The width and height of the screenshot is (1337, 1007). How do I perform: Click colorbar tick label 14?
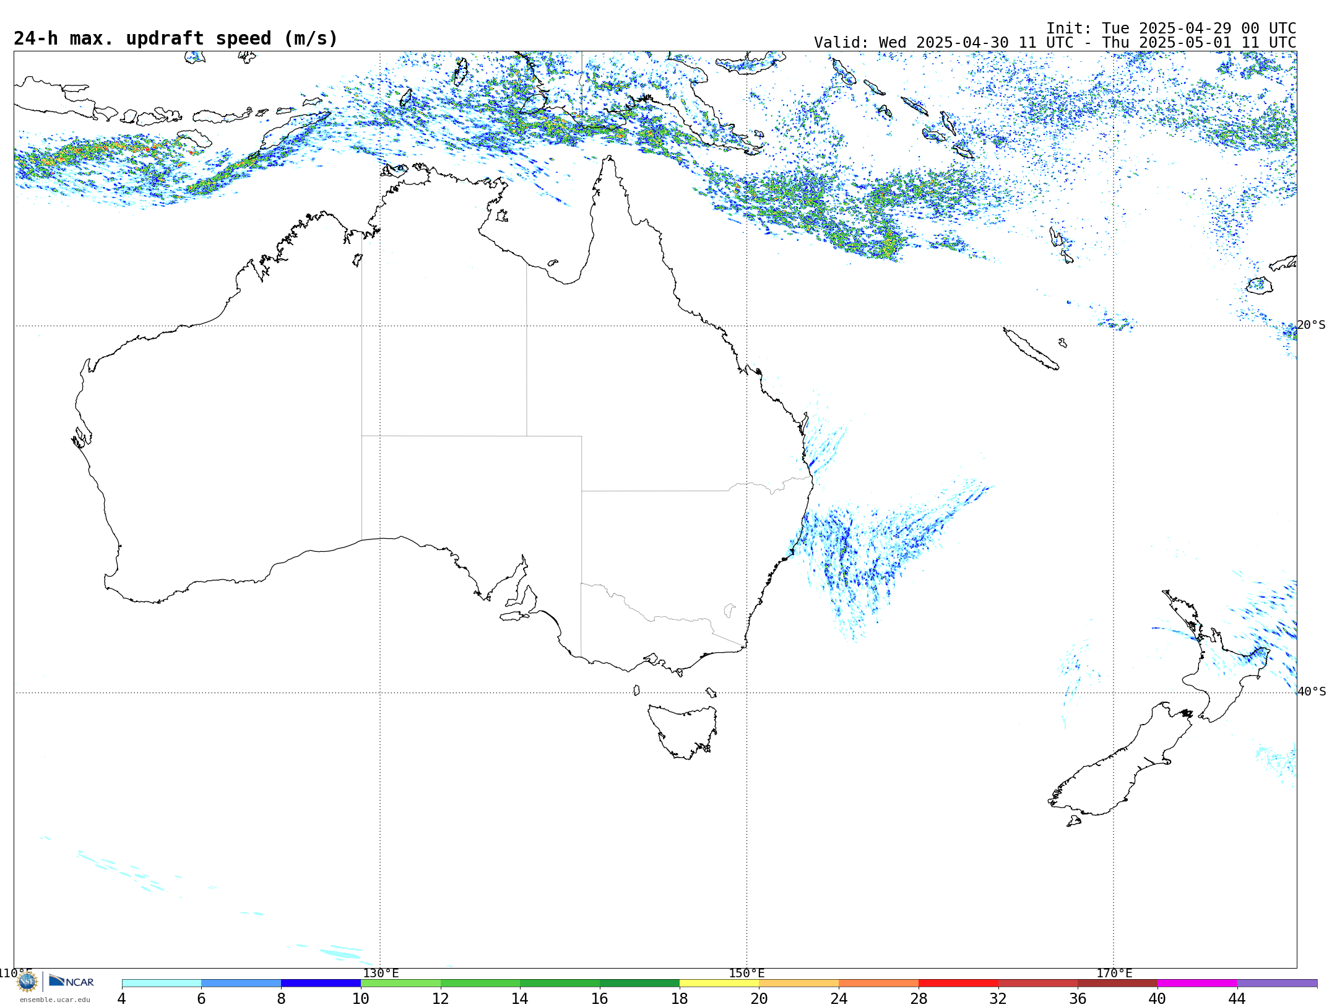click(520, 999)
